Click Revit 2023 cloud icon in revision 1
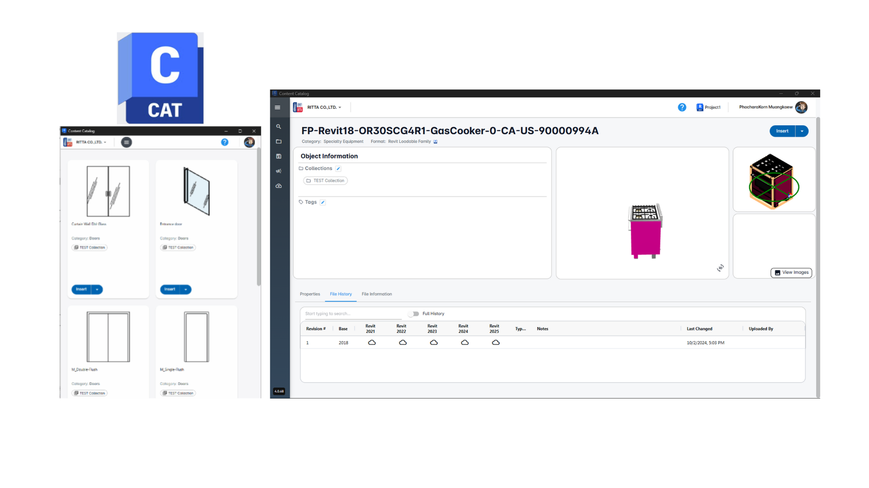Screen dimensions: 869x488 (434, 343)
